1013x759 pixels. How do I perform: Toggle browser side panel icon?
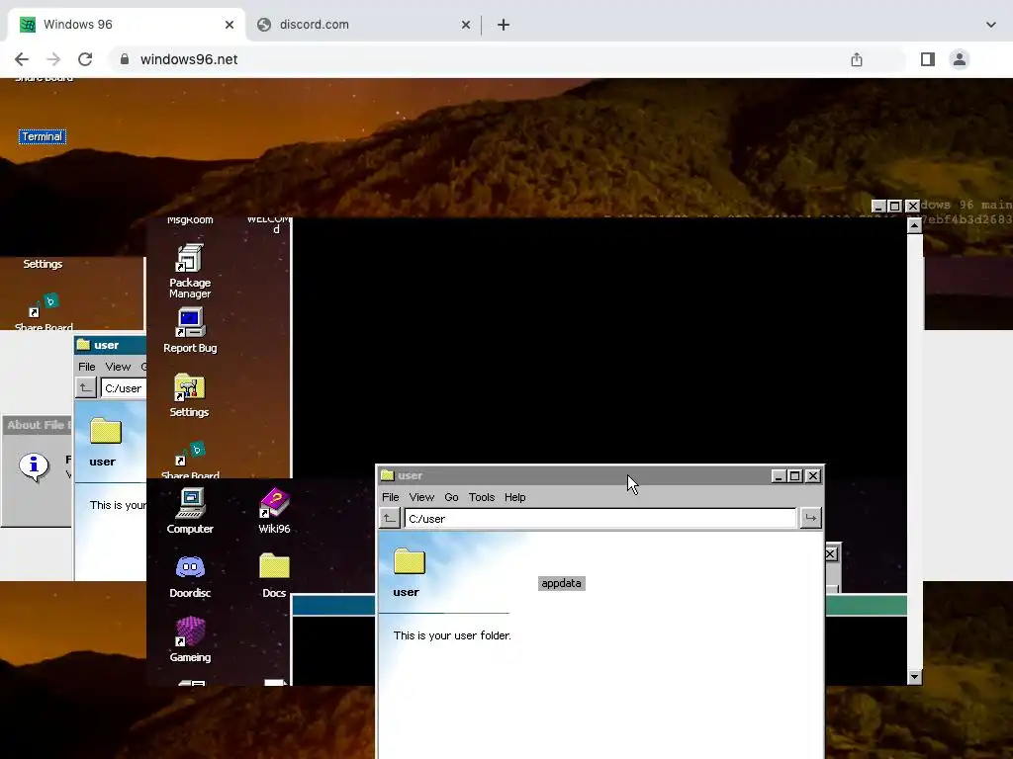tap(928, 59)
